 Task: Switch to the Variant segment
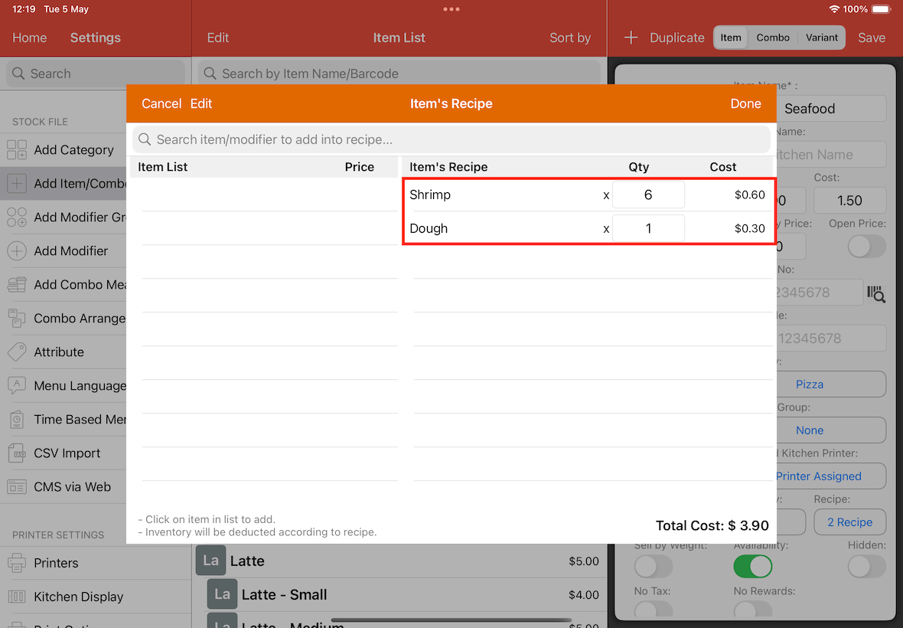821,38
